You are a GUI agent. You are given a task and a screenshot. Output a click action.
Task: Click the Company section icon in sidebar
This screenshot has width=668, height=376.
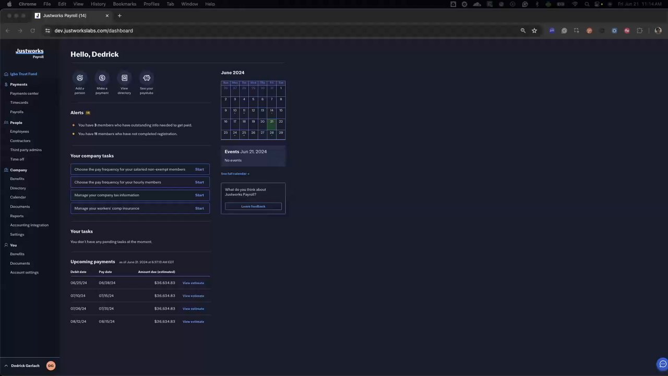pyautogui.click(x=6, y=170)
